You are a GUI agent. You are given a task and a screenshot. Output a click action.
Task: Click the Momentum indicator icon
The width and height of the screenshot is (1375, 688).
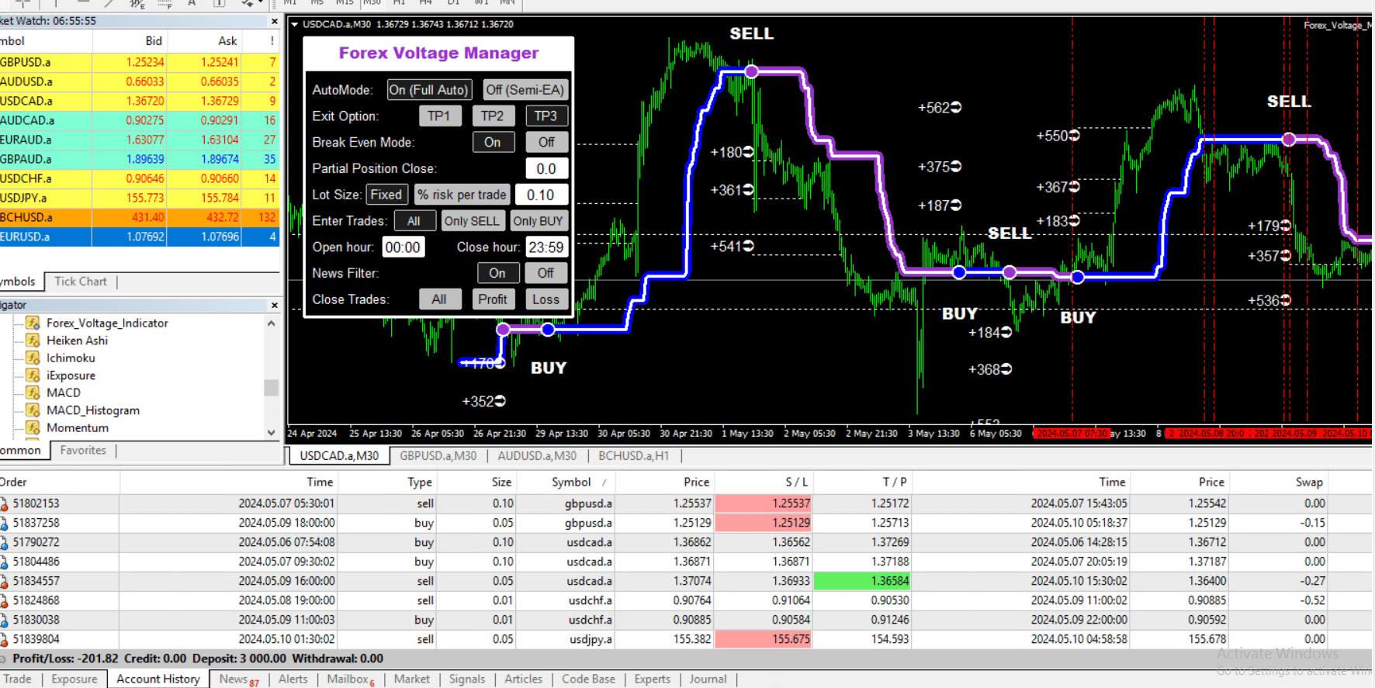click(33, 427)
